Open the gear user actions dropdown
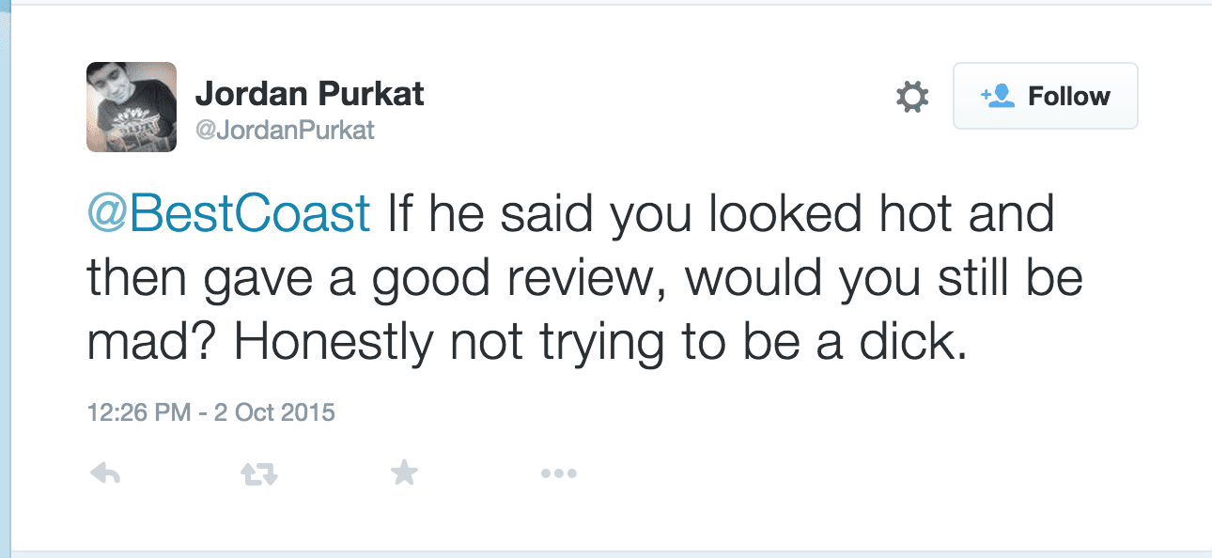 [911, 97]
